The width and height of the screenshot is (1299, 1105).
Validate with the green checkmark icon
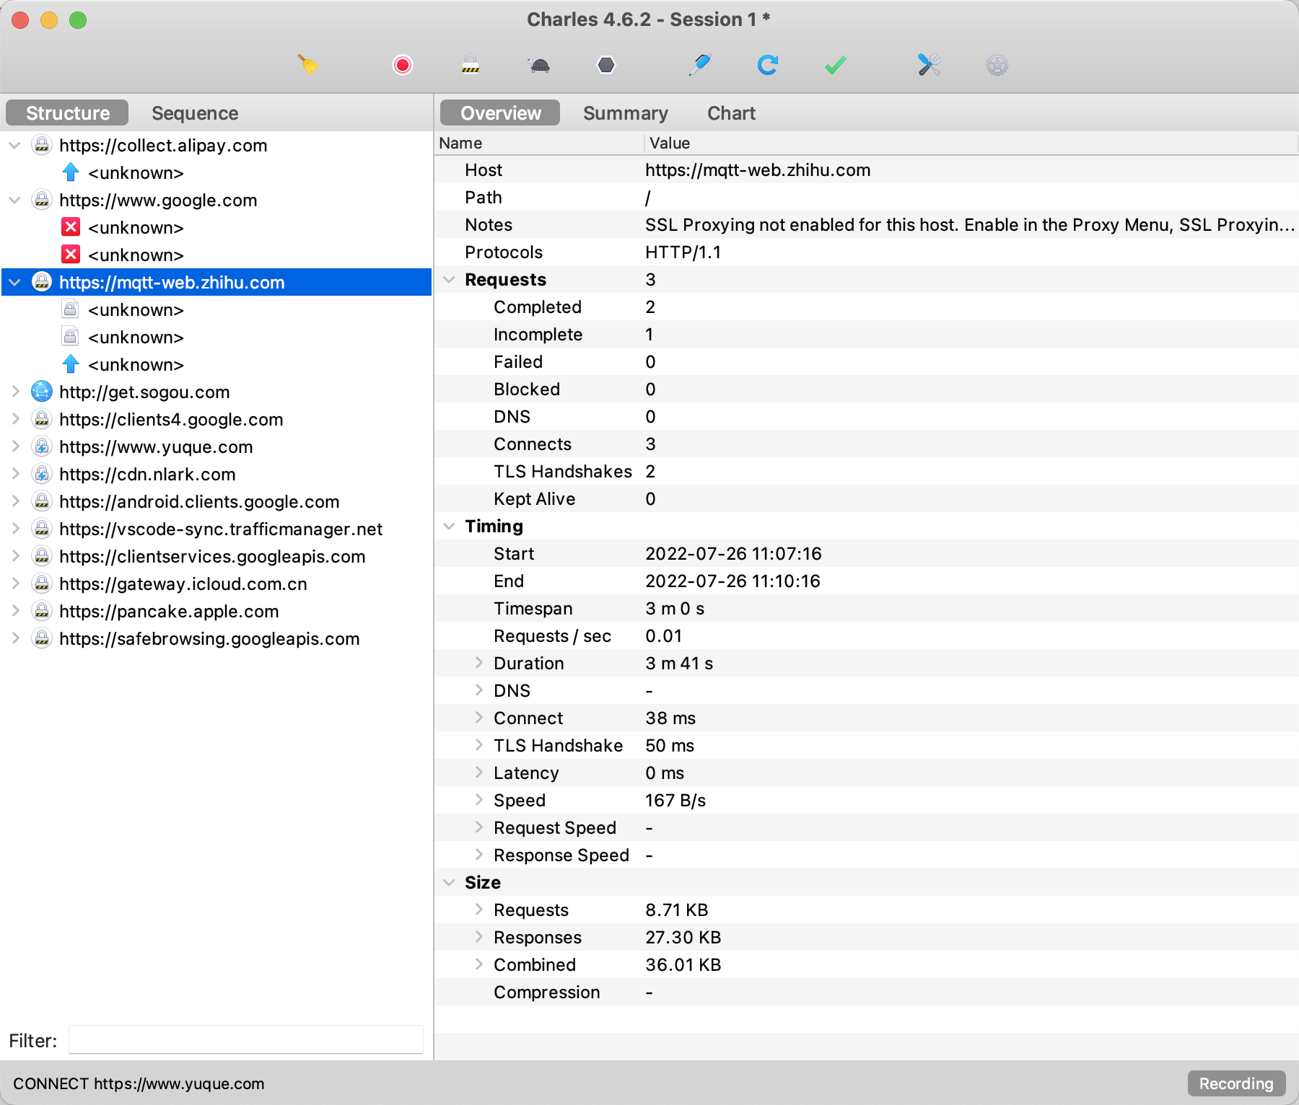point(835,66)
